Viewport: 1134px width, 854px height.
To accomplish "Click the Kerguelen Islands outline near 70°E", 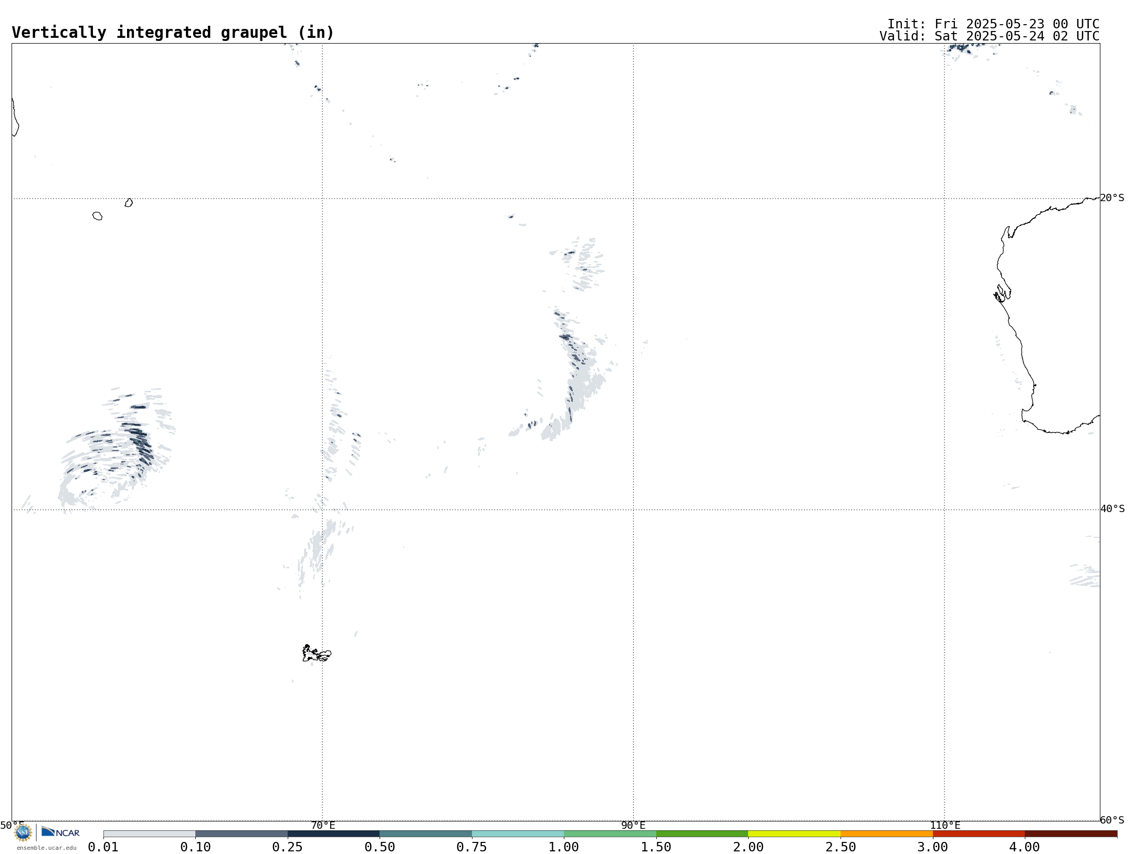I will [317, 654].
